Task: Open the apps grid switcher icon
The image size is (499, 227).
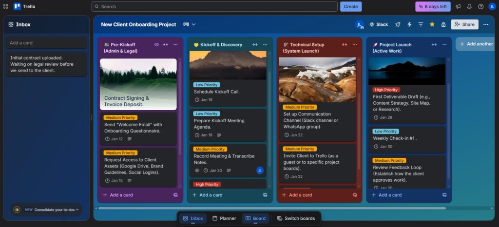Action: point(5,6)
